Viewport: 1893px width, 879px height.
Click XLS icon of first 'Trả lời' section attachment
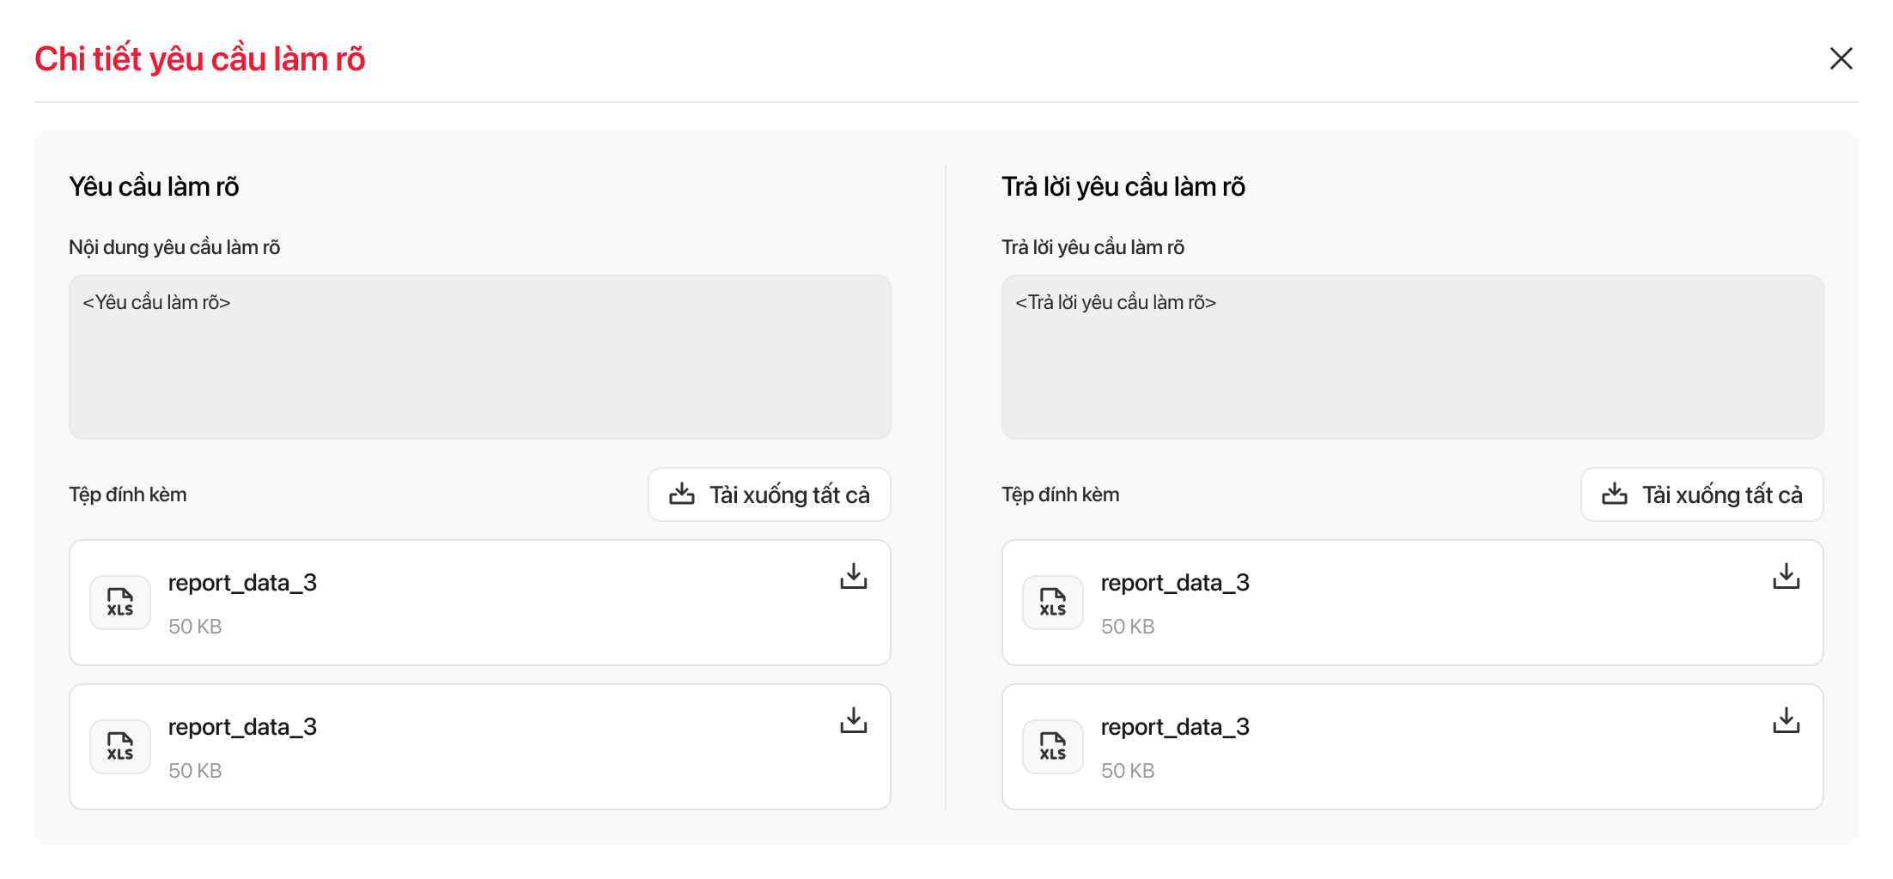1053,603
